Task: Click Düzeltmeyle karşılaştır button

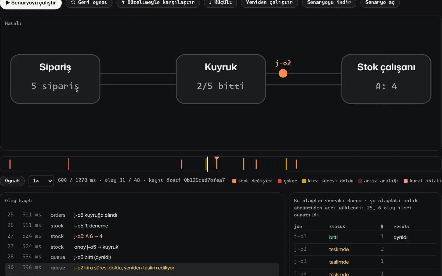Action: point(158,3)
